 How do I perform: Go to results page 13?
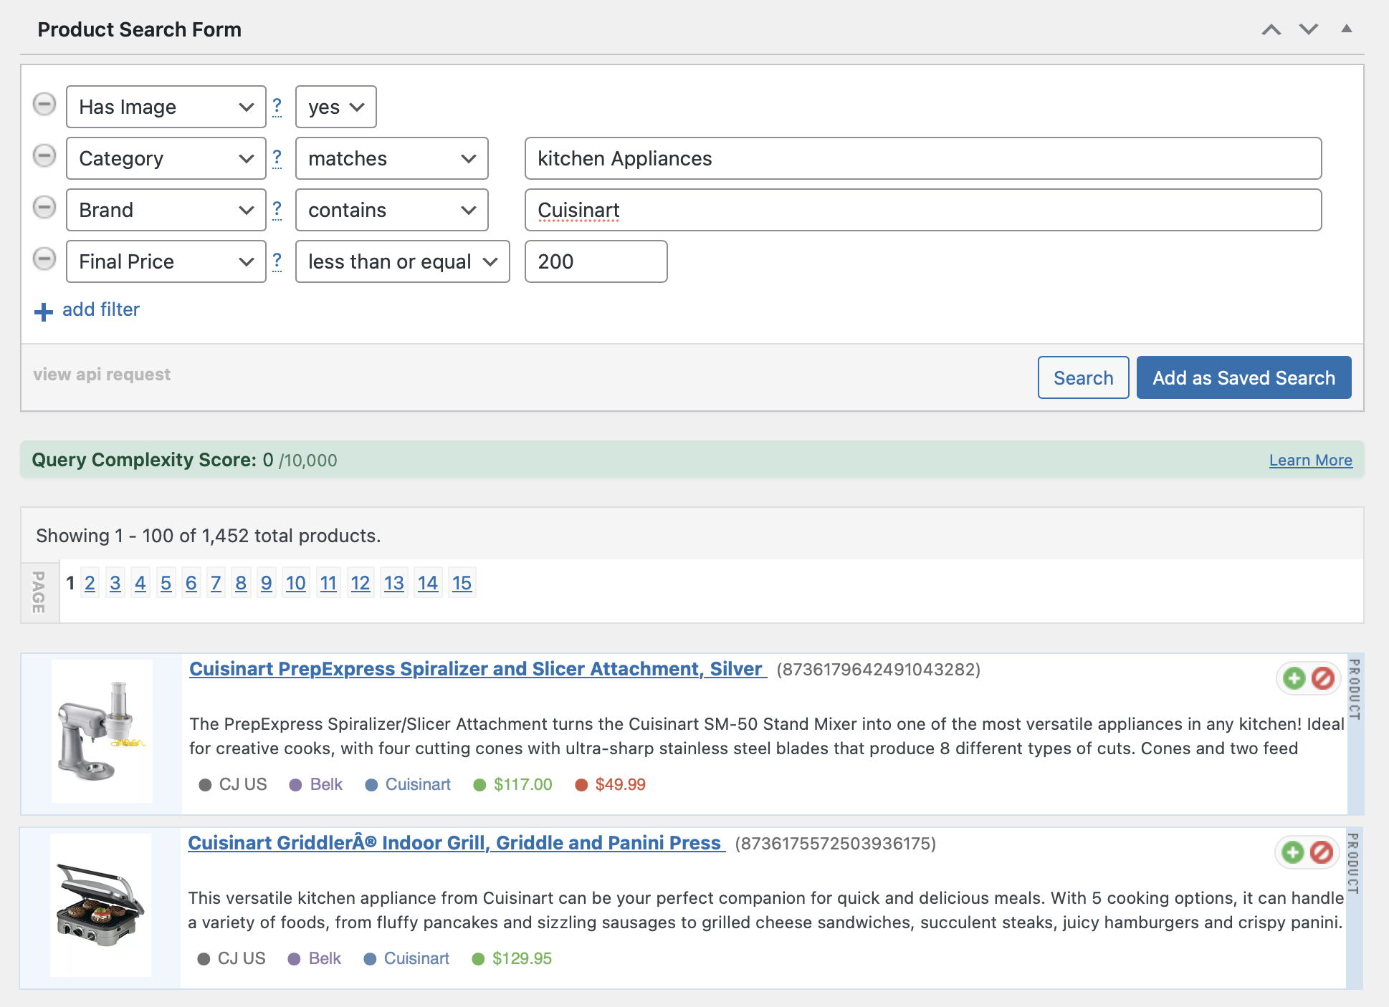pos(394,583)
